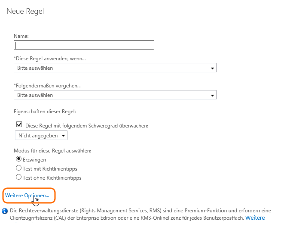
Task: Click the "Neue Regel" page heading
Action: pyautogui.click(x=25, y=11)
